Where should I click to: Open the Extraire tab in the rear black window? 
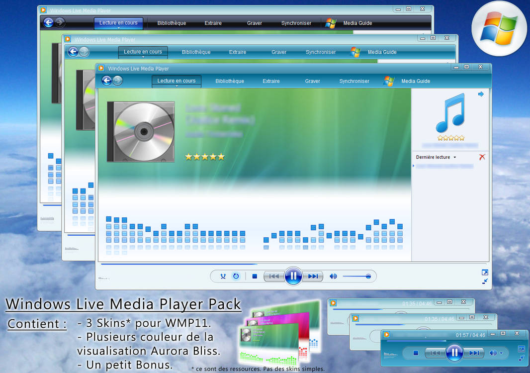[x=213, y=23]
